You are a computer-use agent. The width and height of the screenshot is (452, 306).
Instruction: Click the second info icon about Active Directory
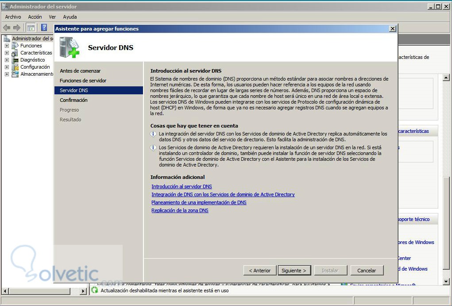point(153,147)
